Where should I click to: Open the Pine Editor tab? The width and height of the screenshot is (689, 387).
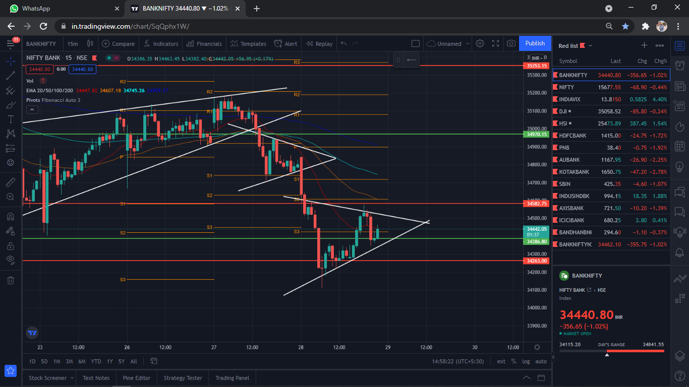[x=136, y=378]
